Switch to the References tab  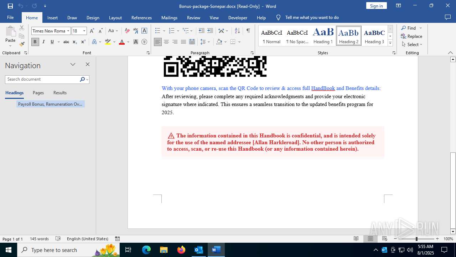(141, 17)
